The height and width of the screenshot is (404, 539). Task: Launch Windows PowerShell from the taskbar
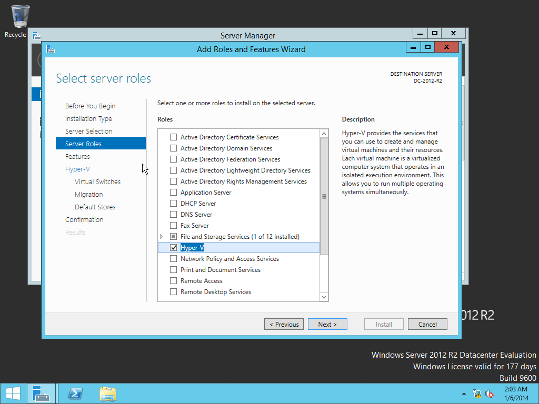point(75,393)
